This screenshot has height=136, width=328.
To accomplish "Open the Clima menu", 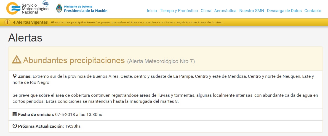I will coord(206,11).
